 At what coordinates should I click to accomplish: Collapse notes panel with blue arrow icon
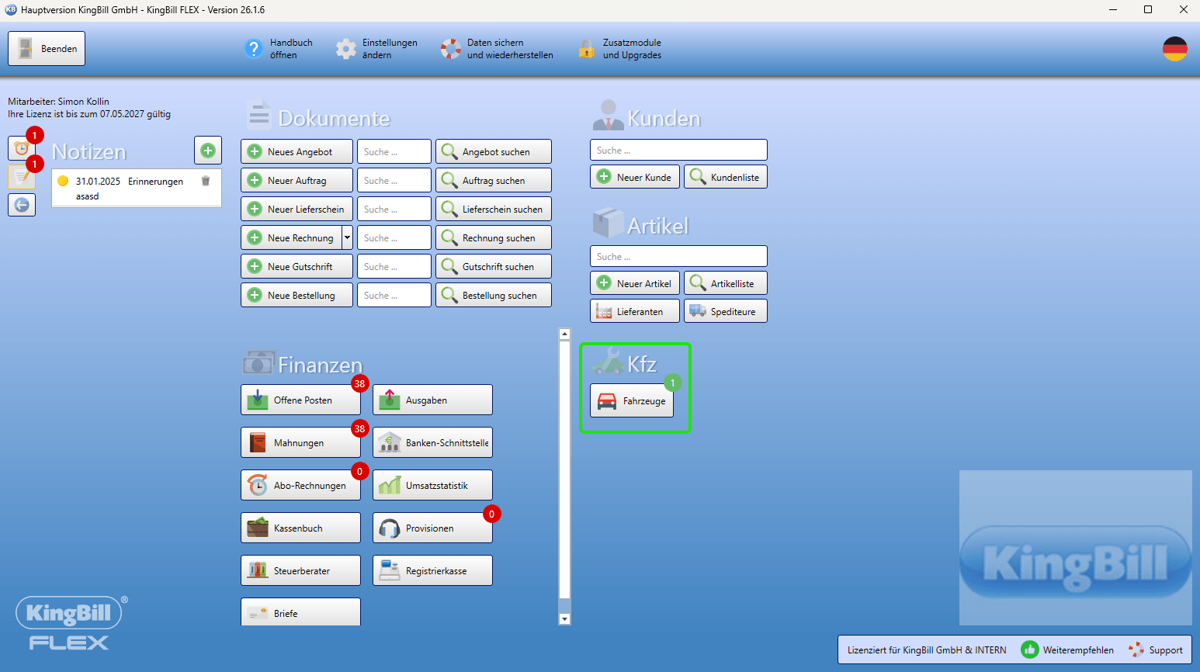[22, 205]
